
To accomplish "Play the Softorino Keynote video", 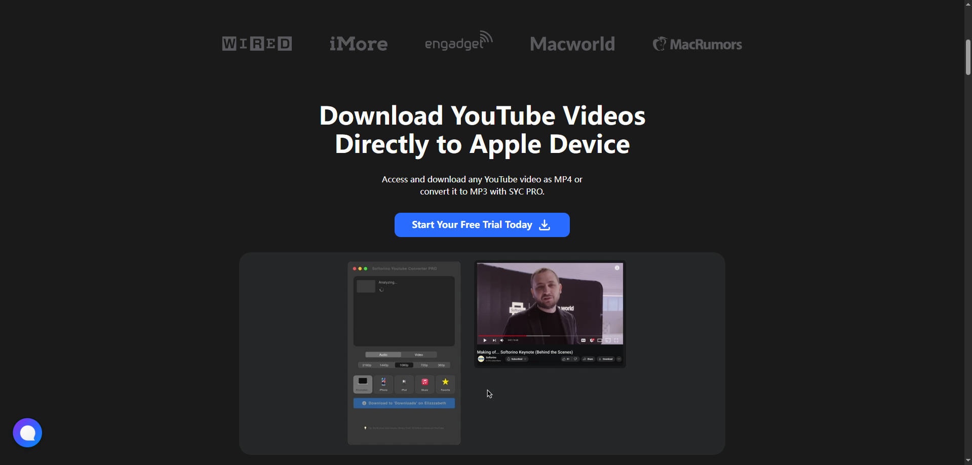I will [485, 340].
